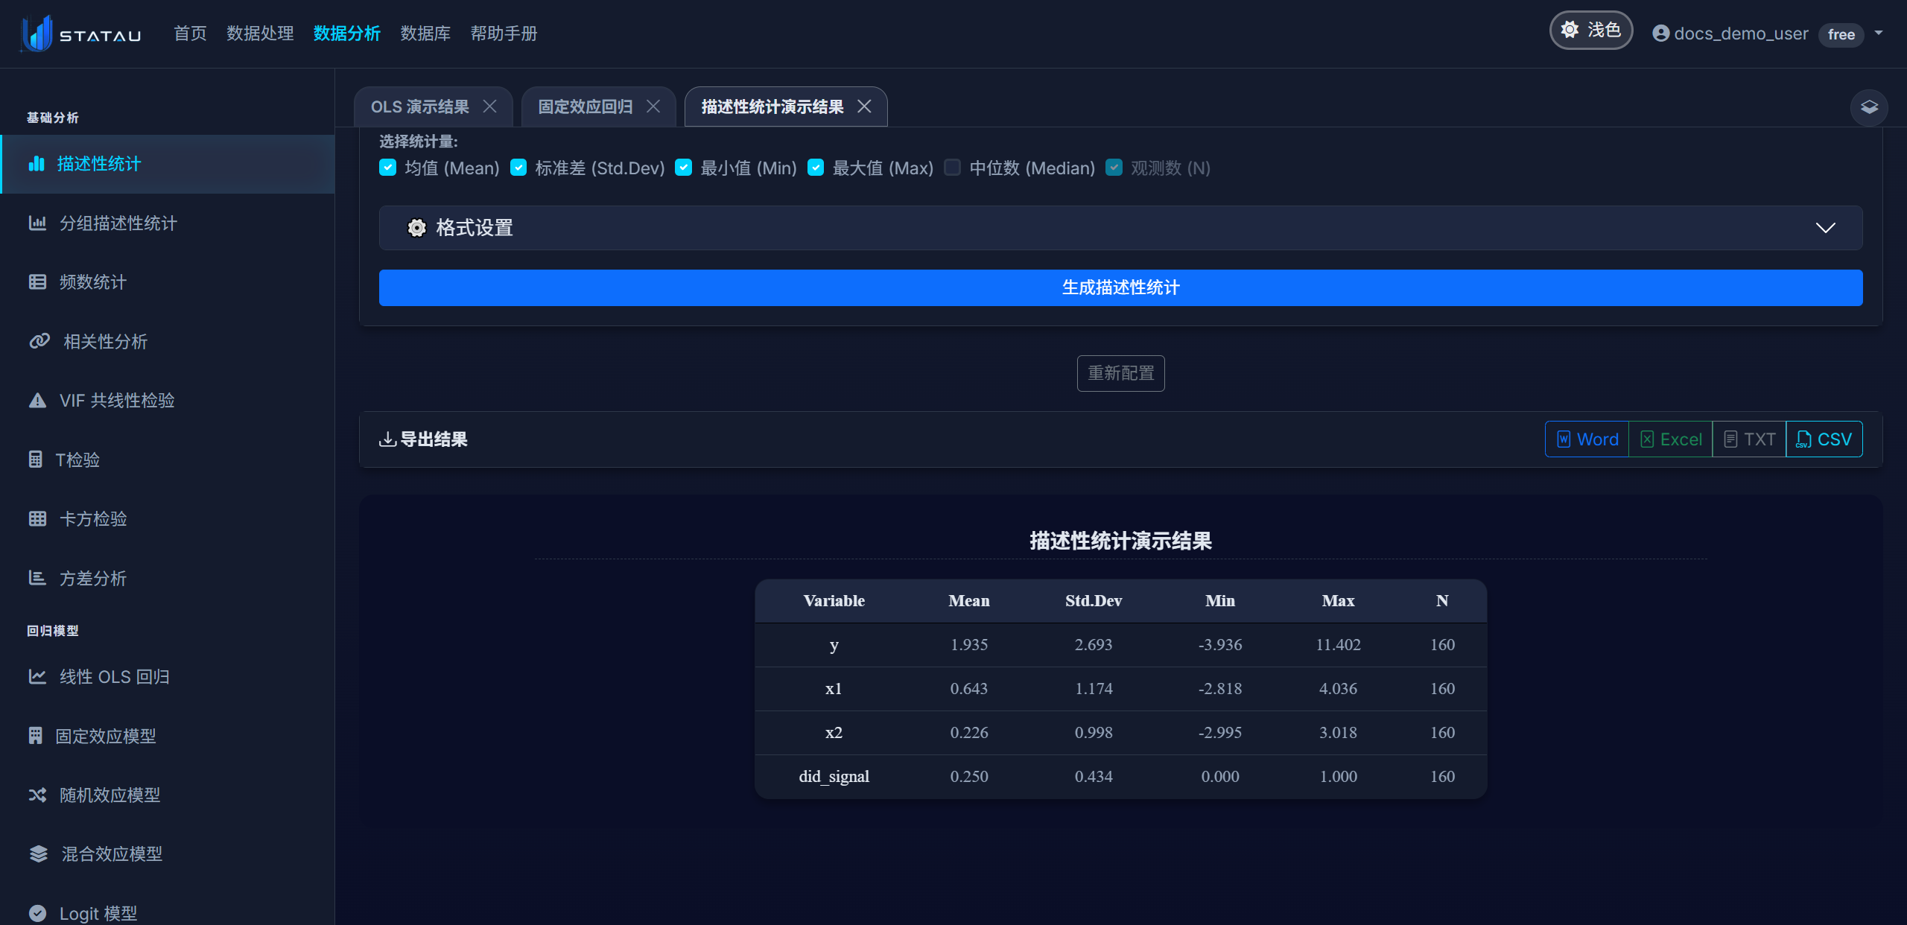Screen dimensions: 1907x925
Task: Click the docs_demo_user username
Action: (x=1741, y=34)
